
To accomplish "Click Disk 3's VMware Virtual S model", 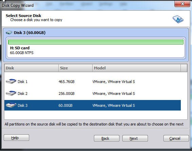I will click(114, 105).
